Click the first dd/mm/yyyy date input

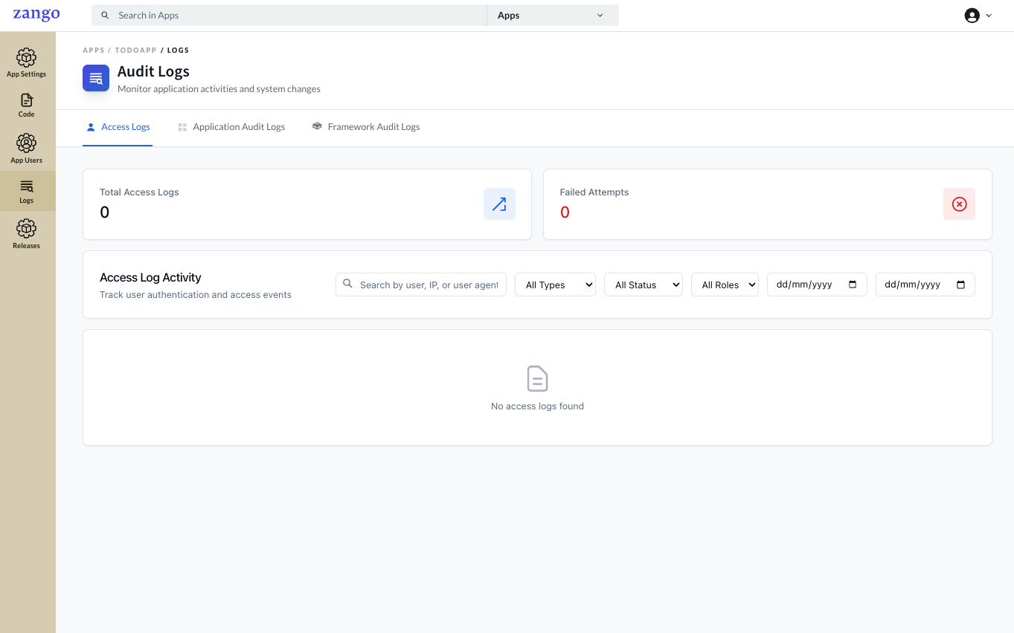817,285
